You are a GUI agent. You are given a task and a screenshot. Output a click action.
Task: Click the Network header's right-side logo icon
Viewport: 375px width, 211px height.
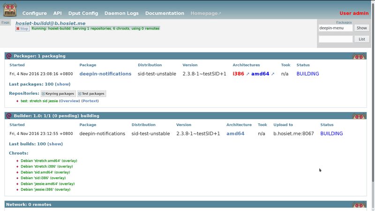pos(359,205)
